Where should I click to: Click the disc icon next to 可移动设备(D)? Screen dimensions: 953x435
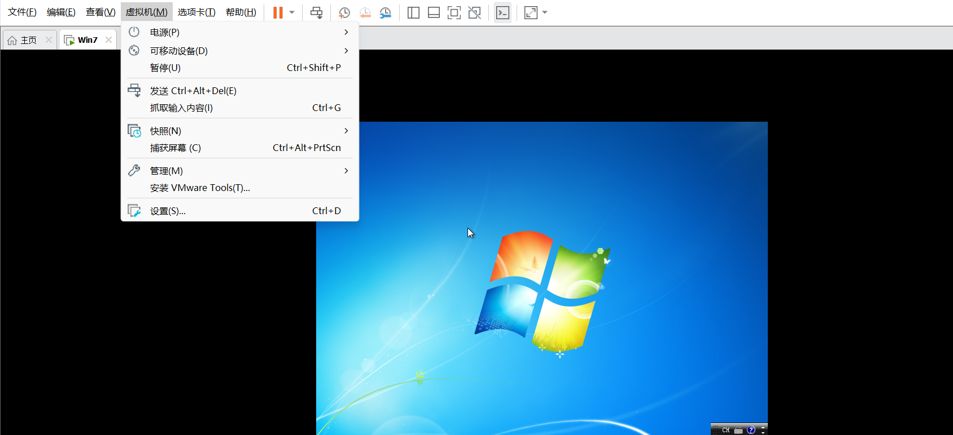tap(134, 51)
